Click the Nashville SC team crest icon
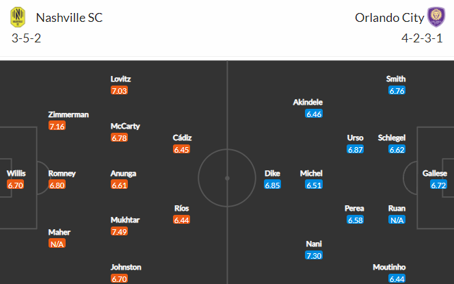 [18, 17]
